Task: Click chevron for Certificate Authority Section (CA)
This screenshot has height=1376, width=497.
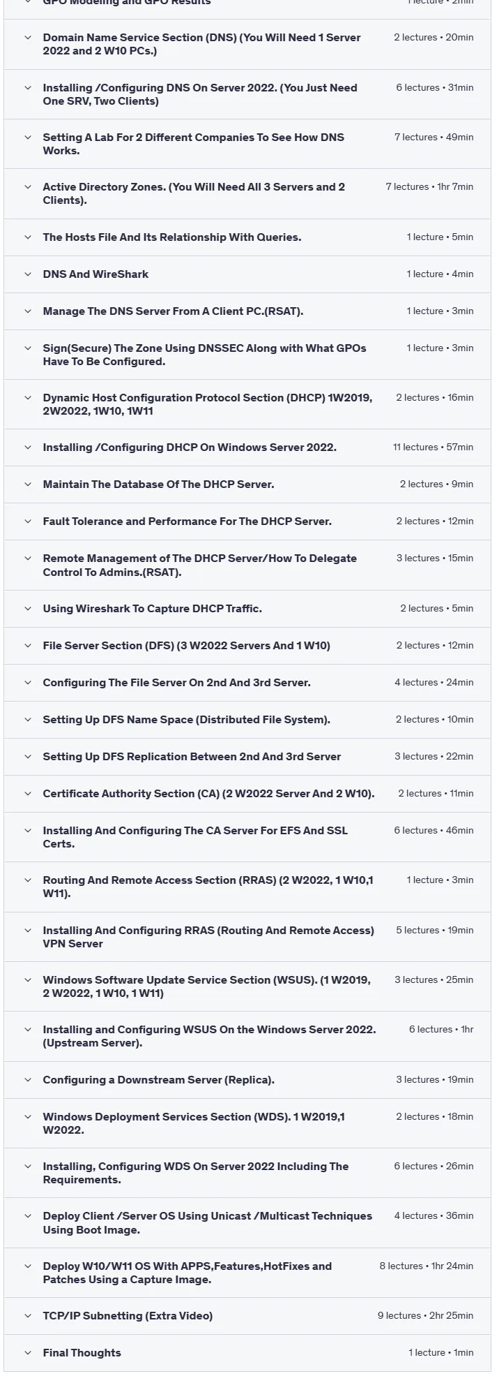Action: coord(28,794)
